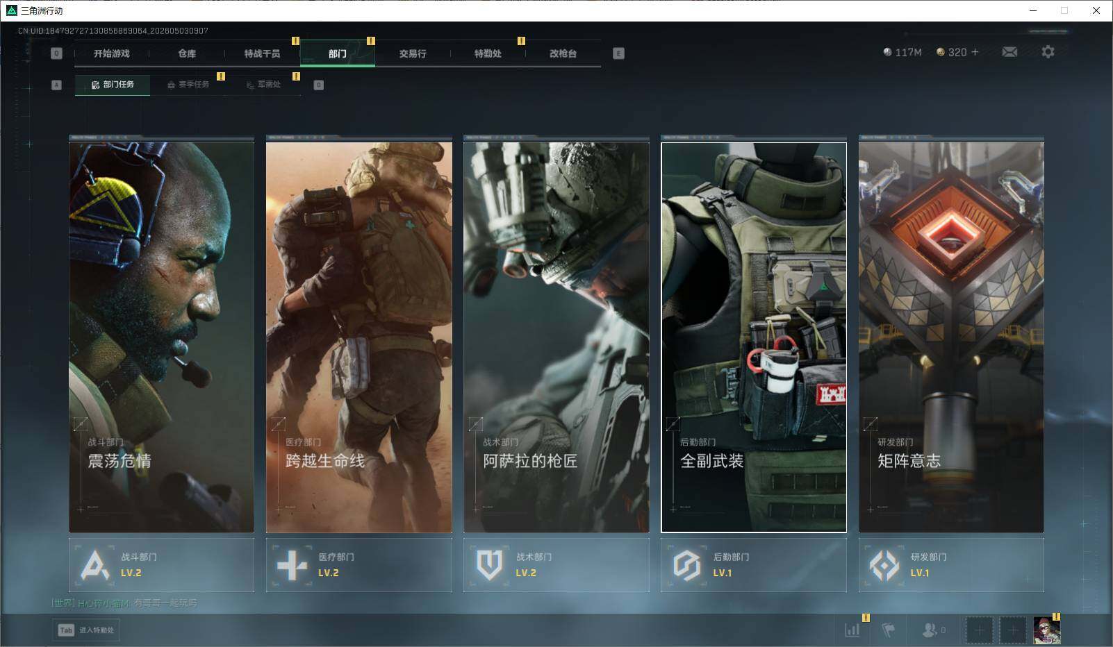The width and height of the screenshot is (1113, 647).
Task: Click the empty squad slot beside the avatar
Action: [x=1013, y=630]
